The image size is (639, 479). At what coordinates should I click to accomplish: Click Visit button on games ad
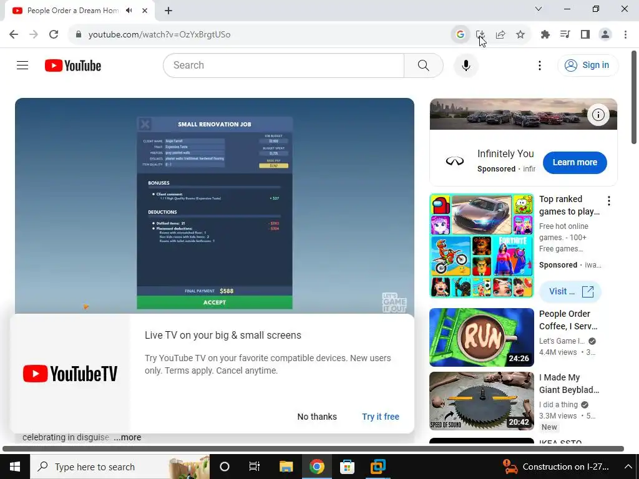(x=570, y=292)
